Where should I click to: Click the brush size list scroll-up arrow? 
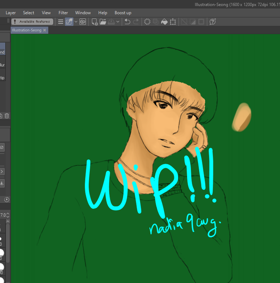[8, 221]
